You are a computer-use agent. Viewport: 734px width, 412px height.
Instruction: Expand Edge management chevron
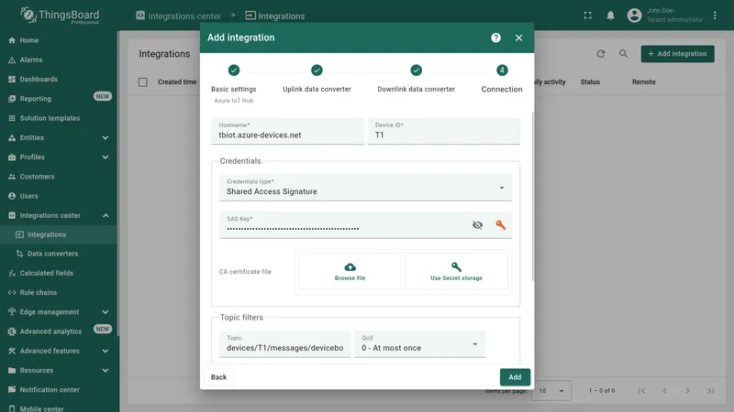[x=106, y=312]
